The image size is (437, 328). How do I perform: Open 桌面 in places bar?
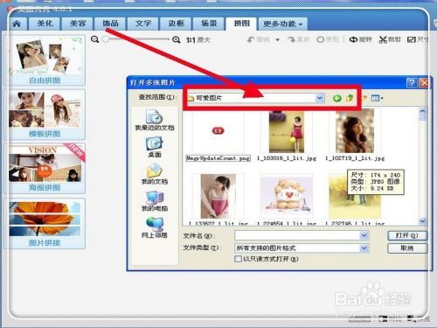click(x=155, y=147)
